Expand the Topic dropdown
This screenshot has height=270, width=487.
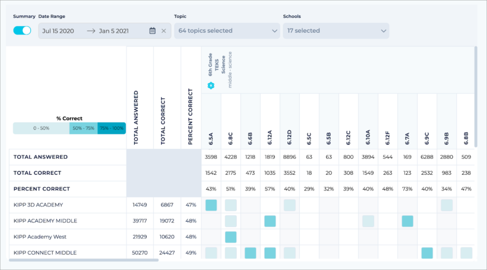[228, 31]
